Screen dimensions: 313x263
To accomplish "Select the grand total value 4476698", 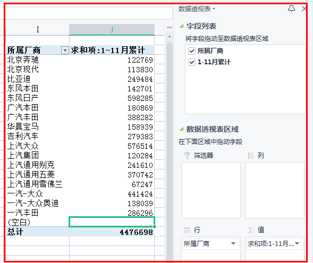I will (112, 232).
